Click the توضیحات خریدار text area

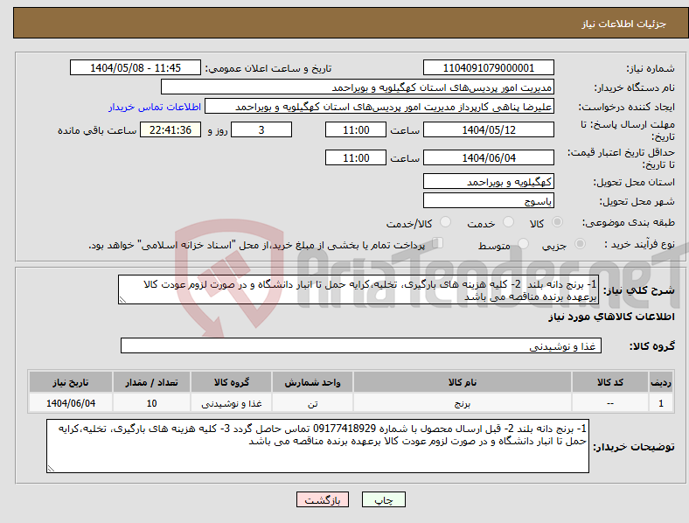(317, 446)
